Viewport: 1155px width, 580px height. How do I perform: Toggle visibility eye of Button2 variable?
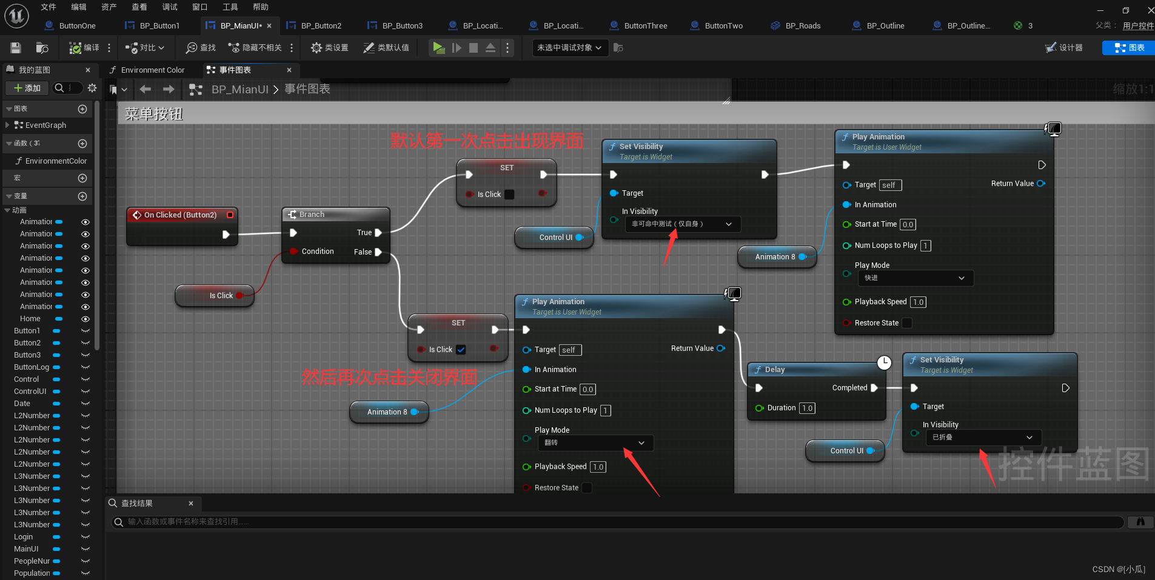(85, 343)
